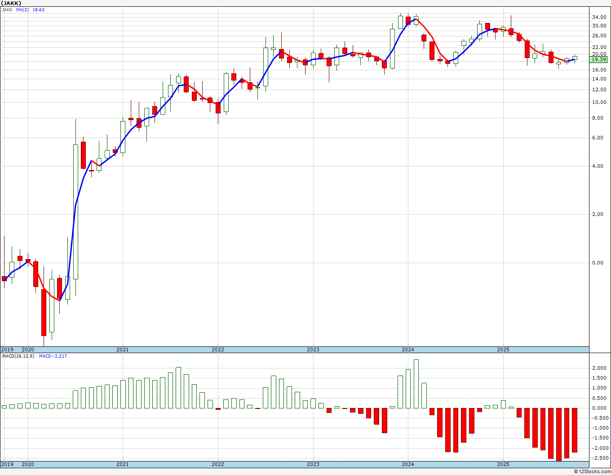
Task: Click "2025" on the price chart time axis
Action: click(x=503, y=350)
